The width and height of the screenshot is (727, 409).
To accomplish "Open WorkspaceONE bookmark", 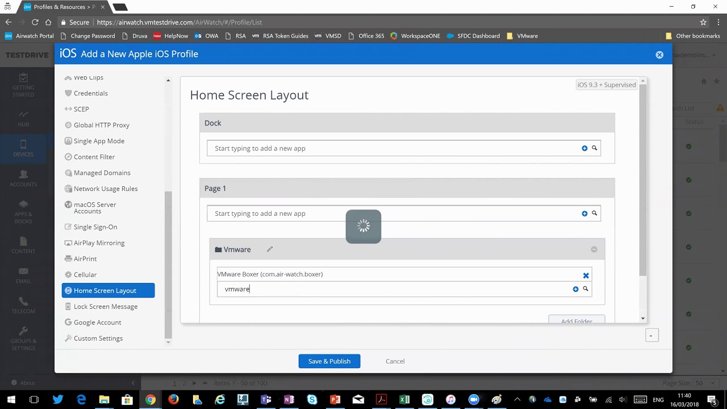I will pos(415,36).
